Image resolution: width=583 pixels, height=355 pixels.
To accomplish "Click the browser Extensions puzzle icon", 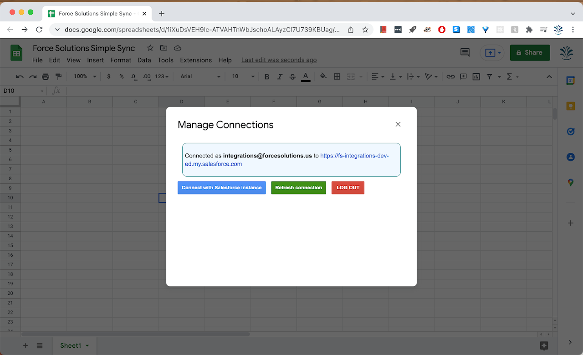I will coord(529,30).
